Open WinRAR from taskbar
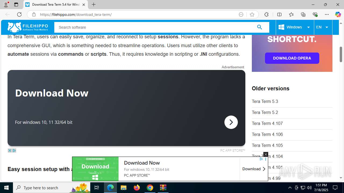Image resolution: width=344 pixels, height=193 pixels. point(163,188)
